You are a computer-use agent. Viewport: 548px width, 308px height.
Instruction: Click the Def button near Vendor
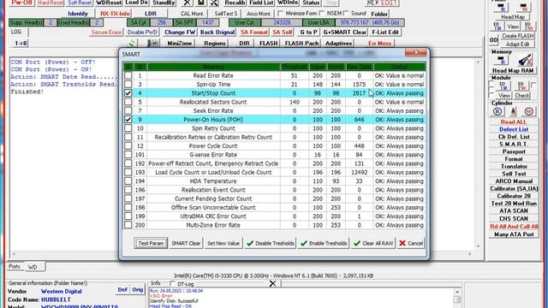pos(122,290)
